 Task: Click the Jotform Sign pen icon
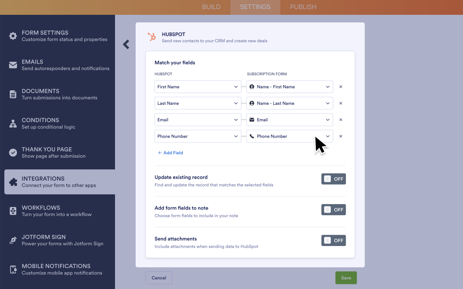coord(13,240)
